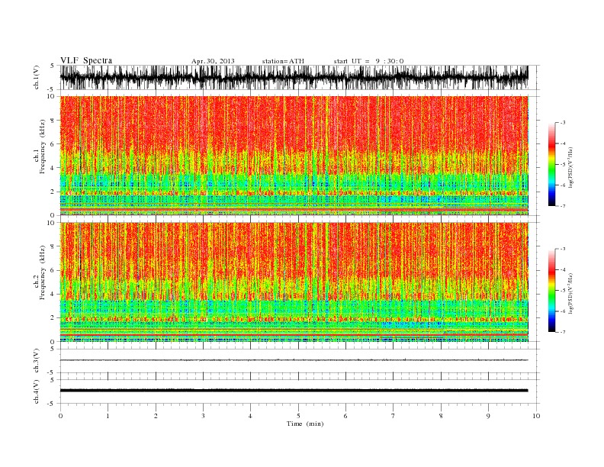This screenshot has height=467, width=604.
Task: Click time axis tick label "7"
Action: click(394, 416)
